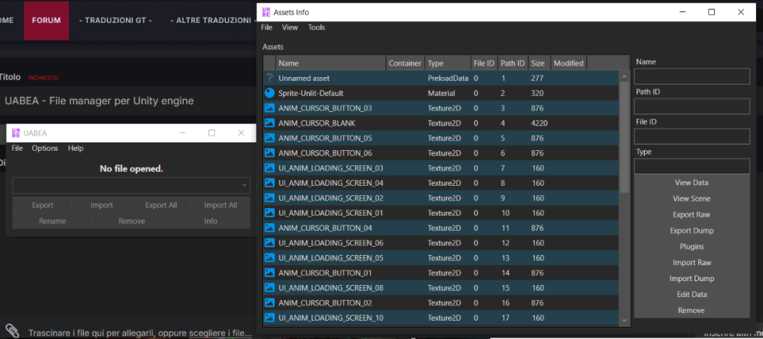
Task: Focus the Path ID text field
Action: pos(691,107)
